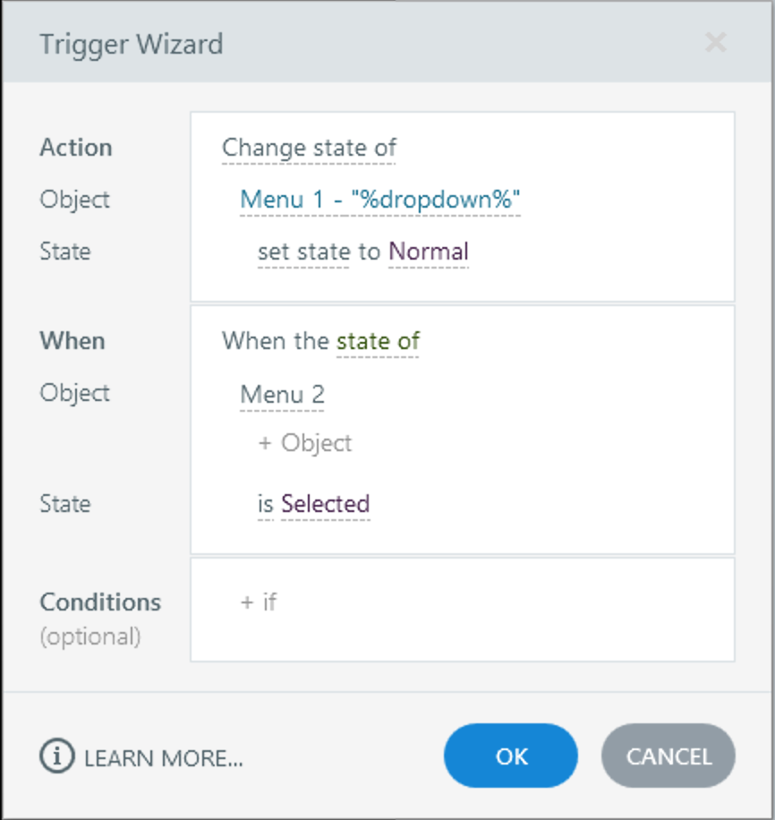
Task: Click the info icon beside Learn More
Action: pos(55,756)
